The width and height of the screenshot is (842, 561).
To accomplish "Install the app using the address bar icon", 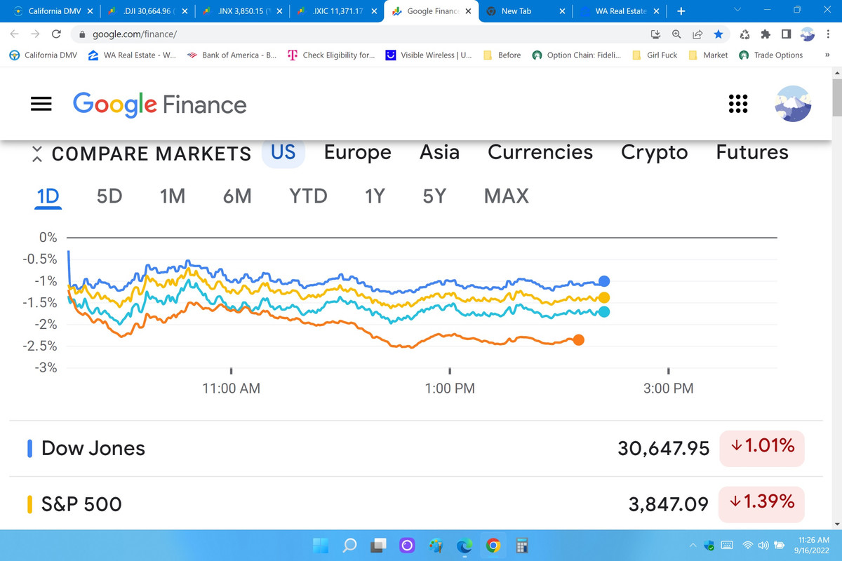I will (656, 34).
